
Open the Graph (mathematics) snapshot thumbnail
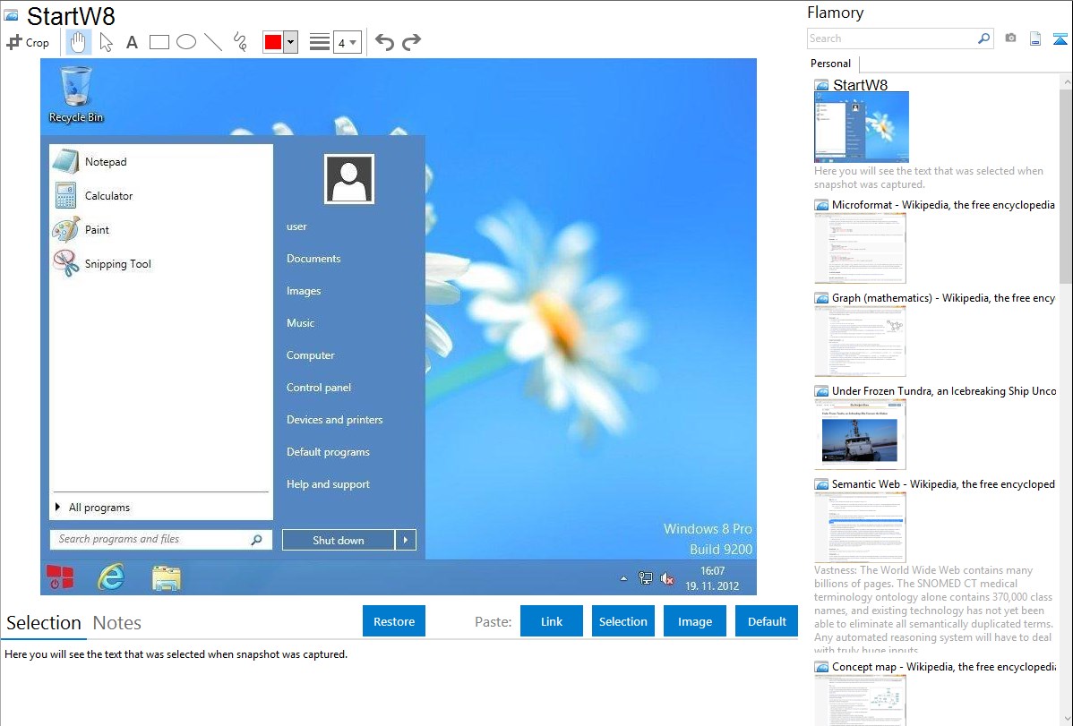click(860, 341)
